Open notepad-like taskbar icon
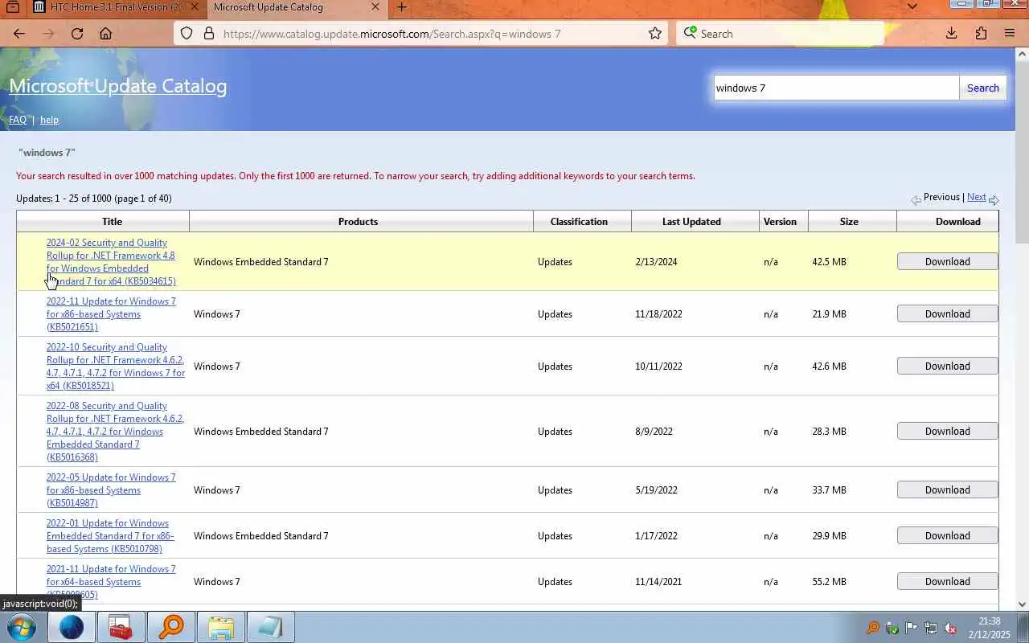The image size is (1029, 643). coord(270,627)
